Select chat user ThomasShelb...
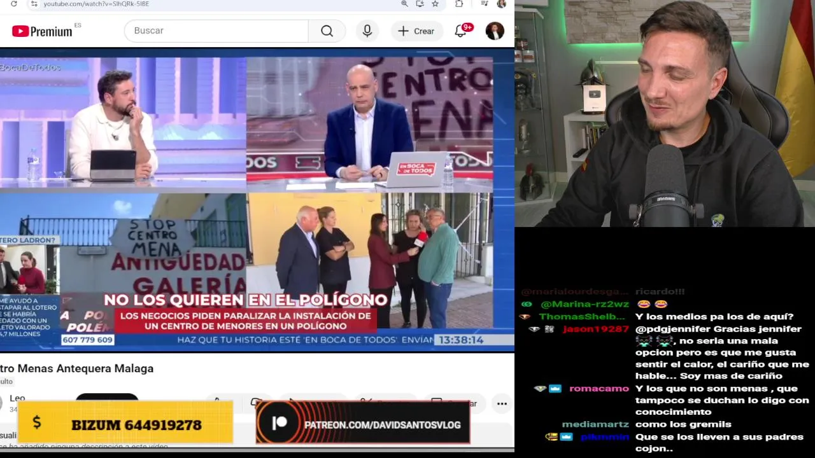Screen dimensions: 815x458 point(582,316)
